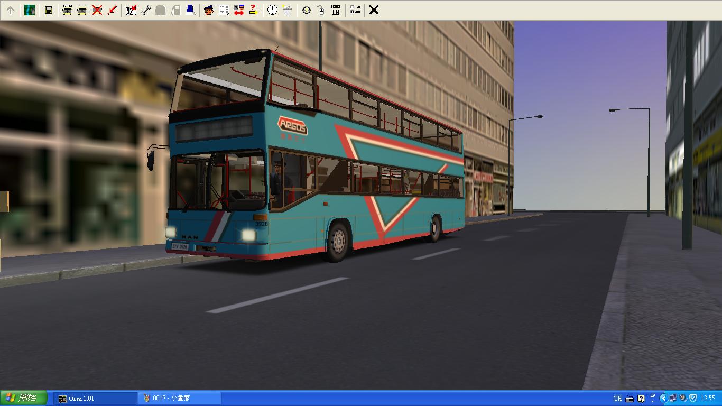Open the timetable icon showing 92
The width and height of the screenshot is (722, 406).
click(131, 10)
